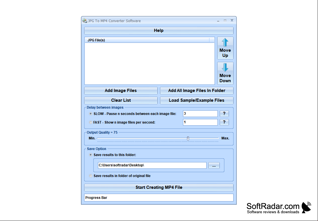Click the SLOW seconds input field

click(200, 114)
